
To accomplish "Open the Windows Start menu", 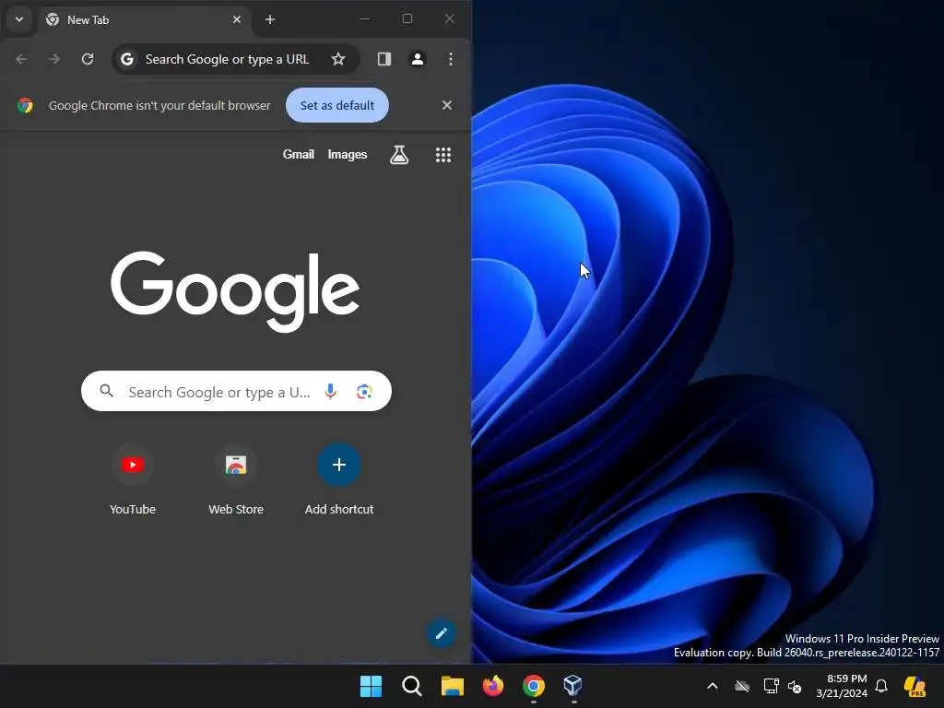I will [x=371, y=686].
